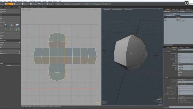Switch to Polygons selection mode
193x109 pixels.
point(17,4)
